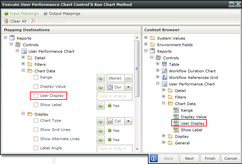Click the Range property icon in Context Browser
242x164 pixels.
[176, 110]
